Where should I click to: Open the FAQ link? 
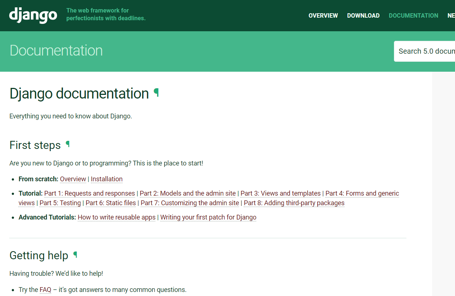pos(45,290)
